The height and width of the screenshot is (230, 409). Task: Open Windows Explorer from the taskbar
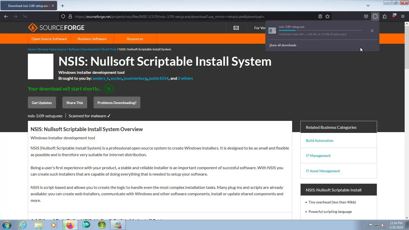click(x=39, y=225)
